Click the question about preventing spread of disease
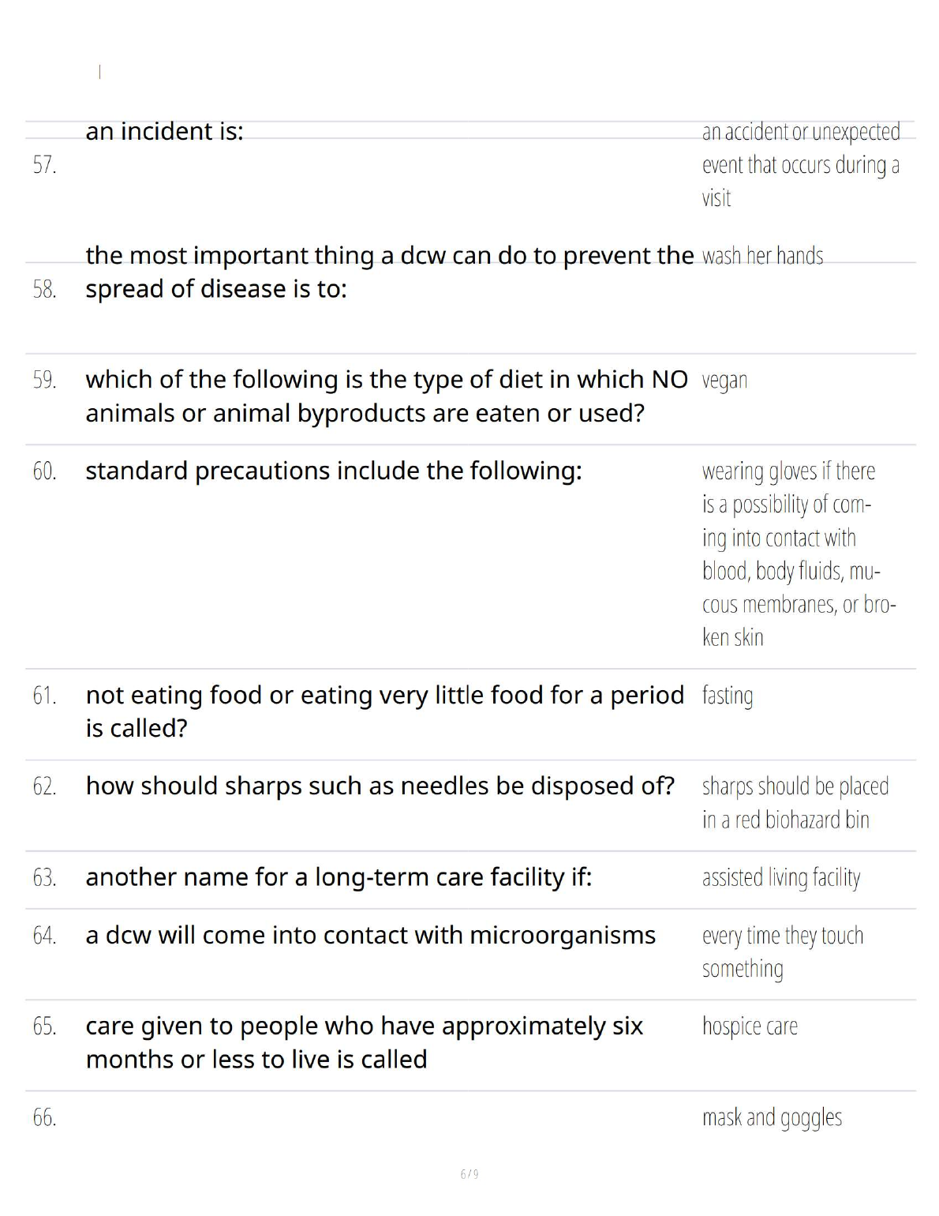This screenshot has width=939, height=1216. [389, 272]
